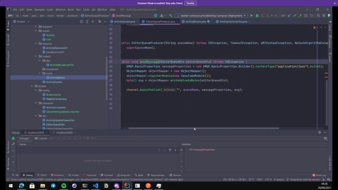Open File Explorer from taskbar
Viewport: 338px width, 190px height.
(43, 186)
